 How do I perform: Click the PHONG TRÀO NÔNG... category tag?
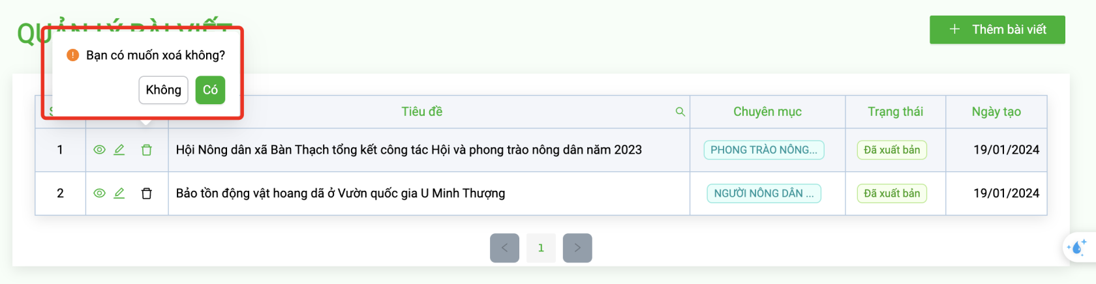(x=764, y=150)
